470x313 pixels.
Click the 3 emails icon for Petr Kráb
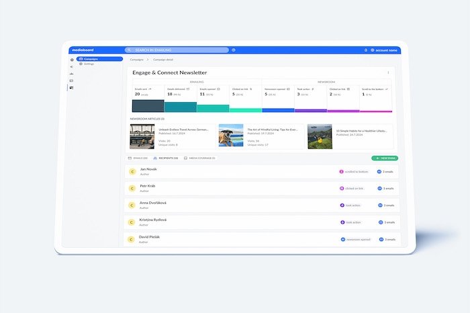point(379,188)
